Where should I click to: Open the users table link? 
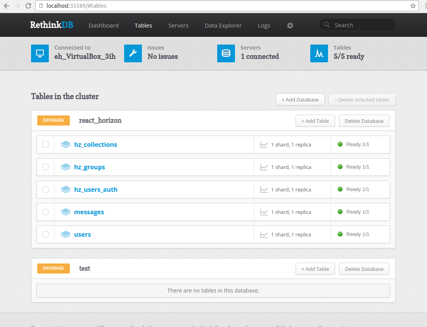83,234
